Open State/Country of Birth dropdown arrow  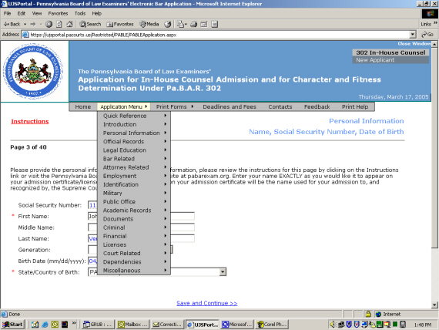pyautogui.click(x=223, y=272)
